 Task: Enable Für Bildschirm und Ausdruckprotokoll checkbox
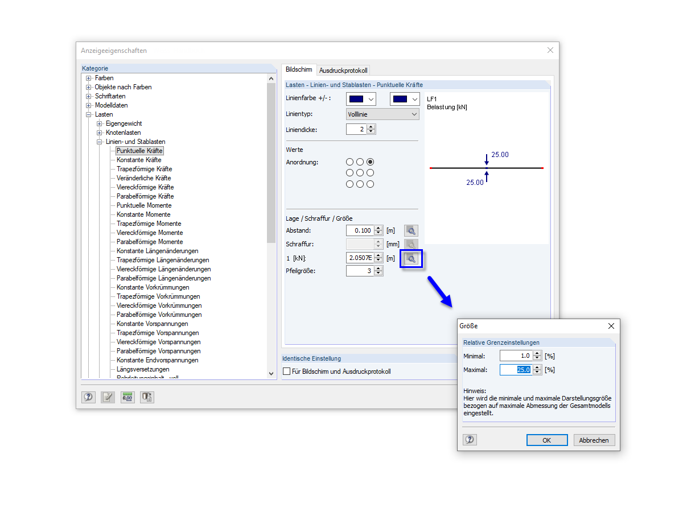pyautogui.click(x=287, y=371)
